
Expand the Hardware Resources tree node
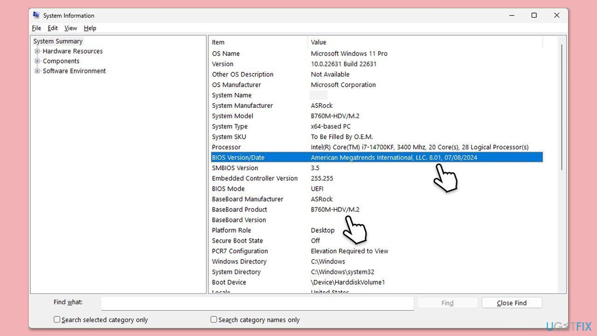pyautogui.click(x=37, y=51)
